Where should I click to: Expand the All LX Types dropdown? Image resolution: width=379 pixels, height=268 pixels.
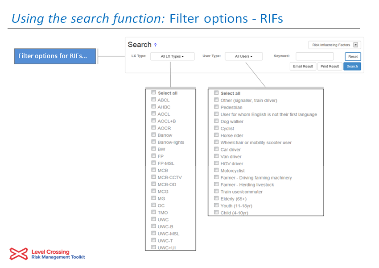173,56
